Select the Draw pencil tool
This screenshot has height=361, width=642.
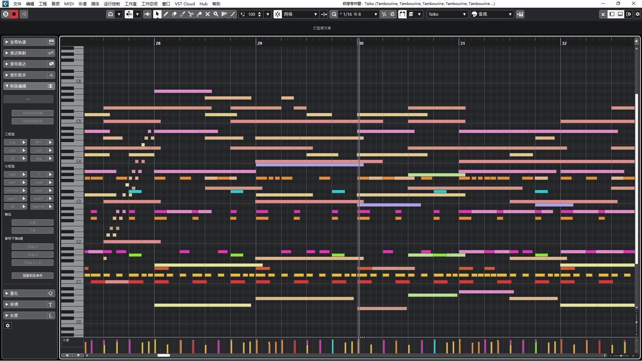point(166,14)
